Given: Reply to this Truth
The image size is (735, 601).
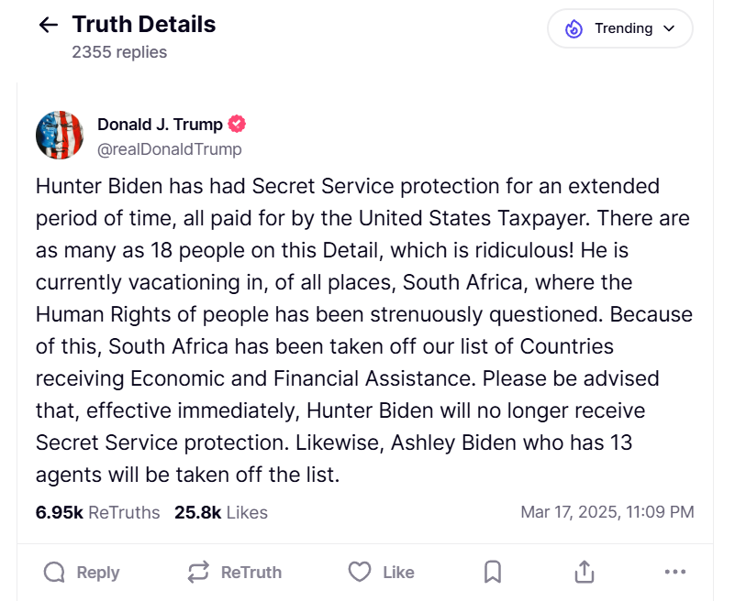Looking at the screenshot, I should pos(82,573).
